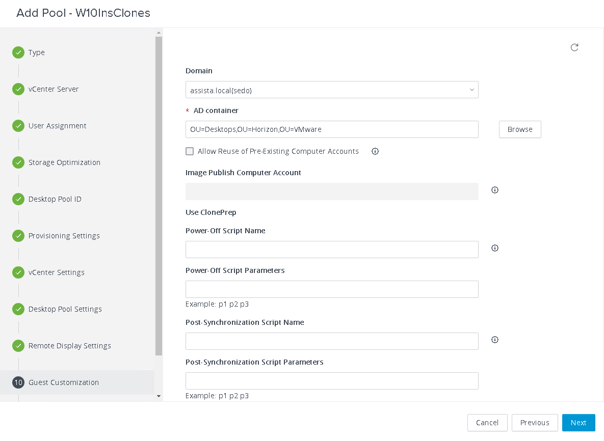Focus the Post-Synchronization Script Parameters field
The height and width of the screenshot is (441, 604).
click(x=332, y=380)
